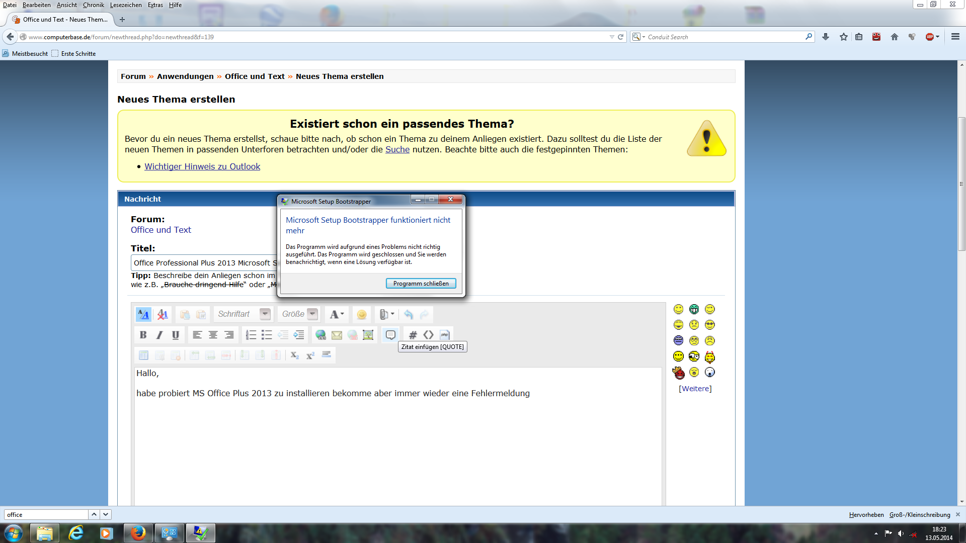Insert a link with the globe icon
The image size is (966, 543).
point(320,335)
